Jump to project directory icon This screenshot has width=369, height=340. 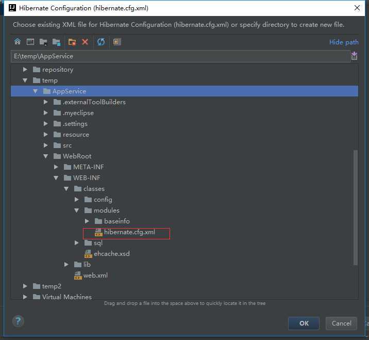tap(43, 42)
